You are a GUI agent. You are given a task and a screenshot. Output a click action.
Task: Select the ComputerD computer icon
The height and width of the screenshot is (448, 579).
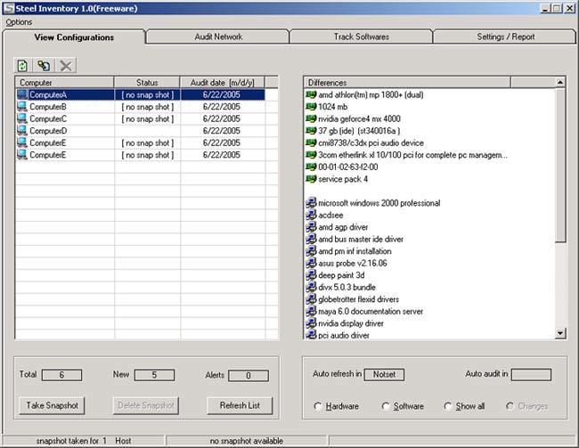tap(22, 131)
